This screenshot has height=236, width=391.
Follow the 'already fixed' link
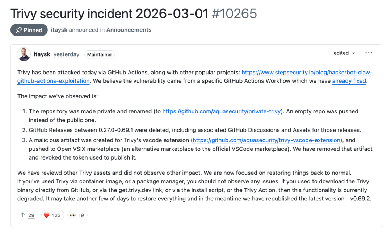coord(349,81)
